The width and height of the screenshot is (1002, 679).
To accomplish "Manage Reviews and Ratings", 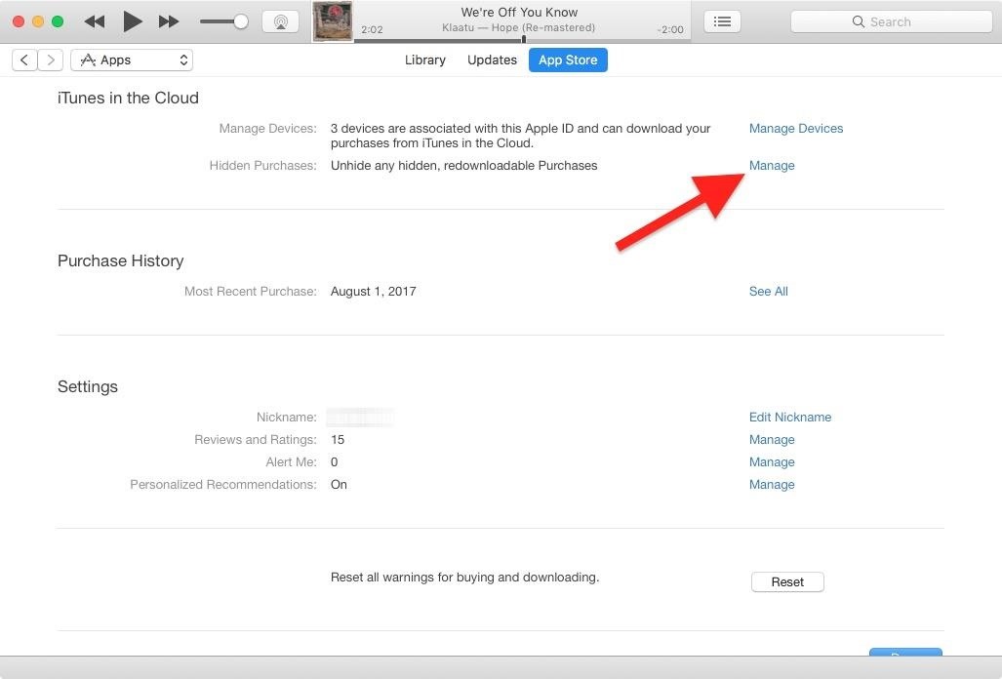I will (772, 439).
